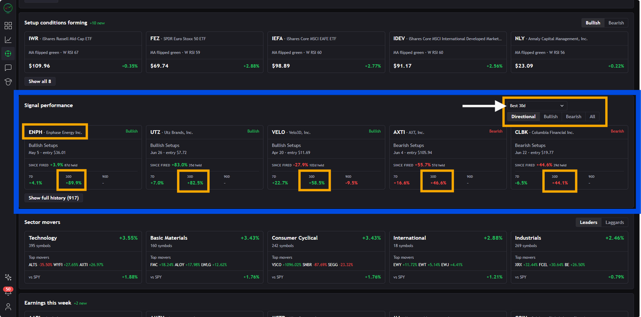Click VELO 90D value -9.5%
The image size is (641, 317).
[x=352, y=183]
